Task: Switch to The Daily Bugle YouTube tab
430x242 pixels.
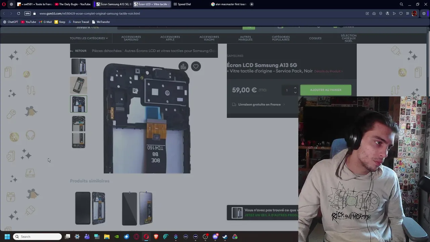Action: point(73,4)
